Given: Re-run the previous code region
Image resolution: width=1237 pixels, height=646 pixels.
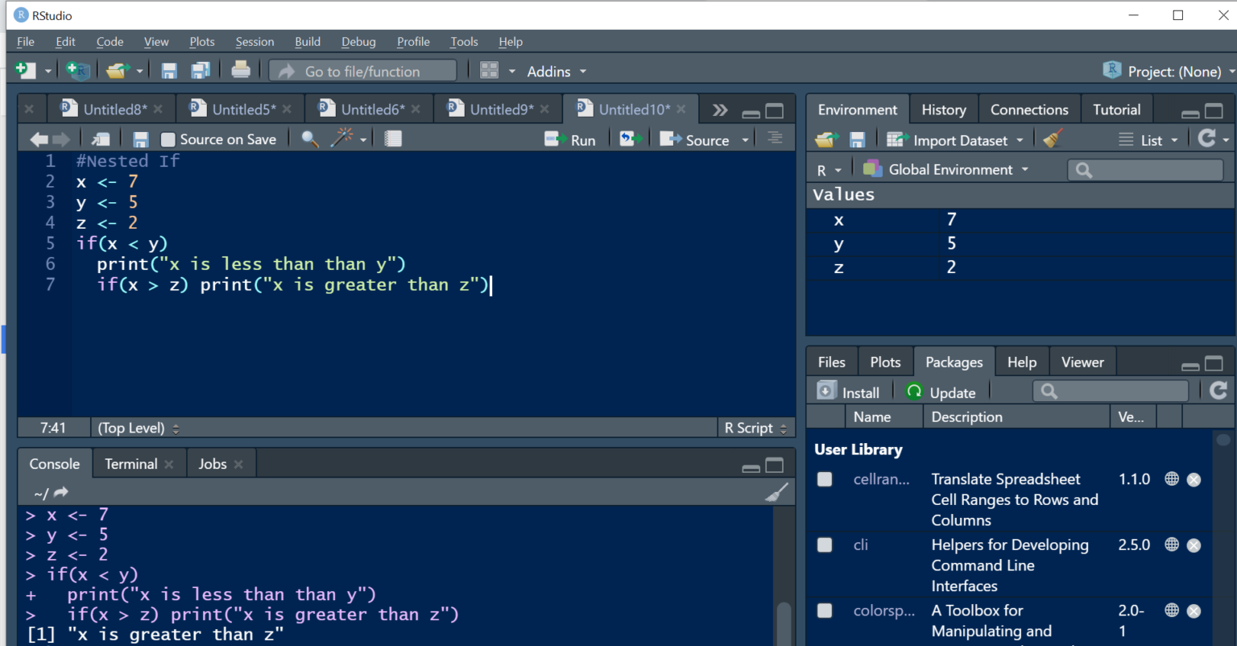Looking at the screenshot, I should [631, 139].
